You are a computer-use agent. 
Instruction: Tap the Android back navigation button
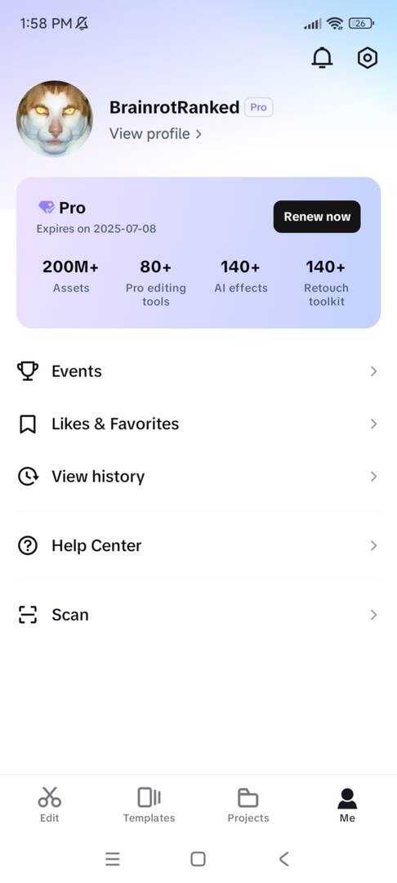click(284, 858)
